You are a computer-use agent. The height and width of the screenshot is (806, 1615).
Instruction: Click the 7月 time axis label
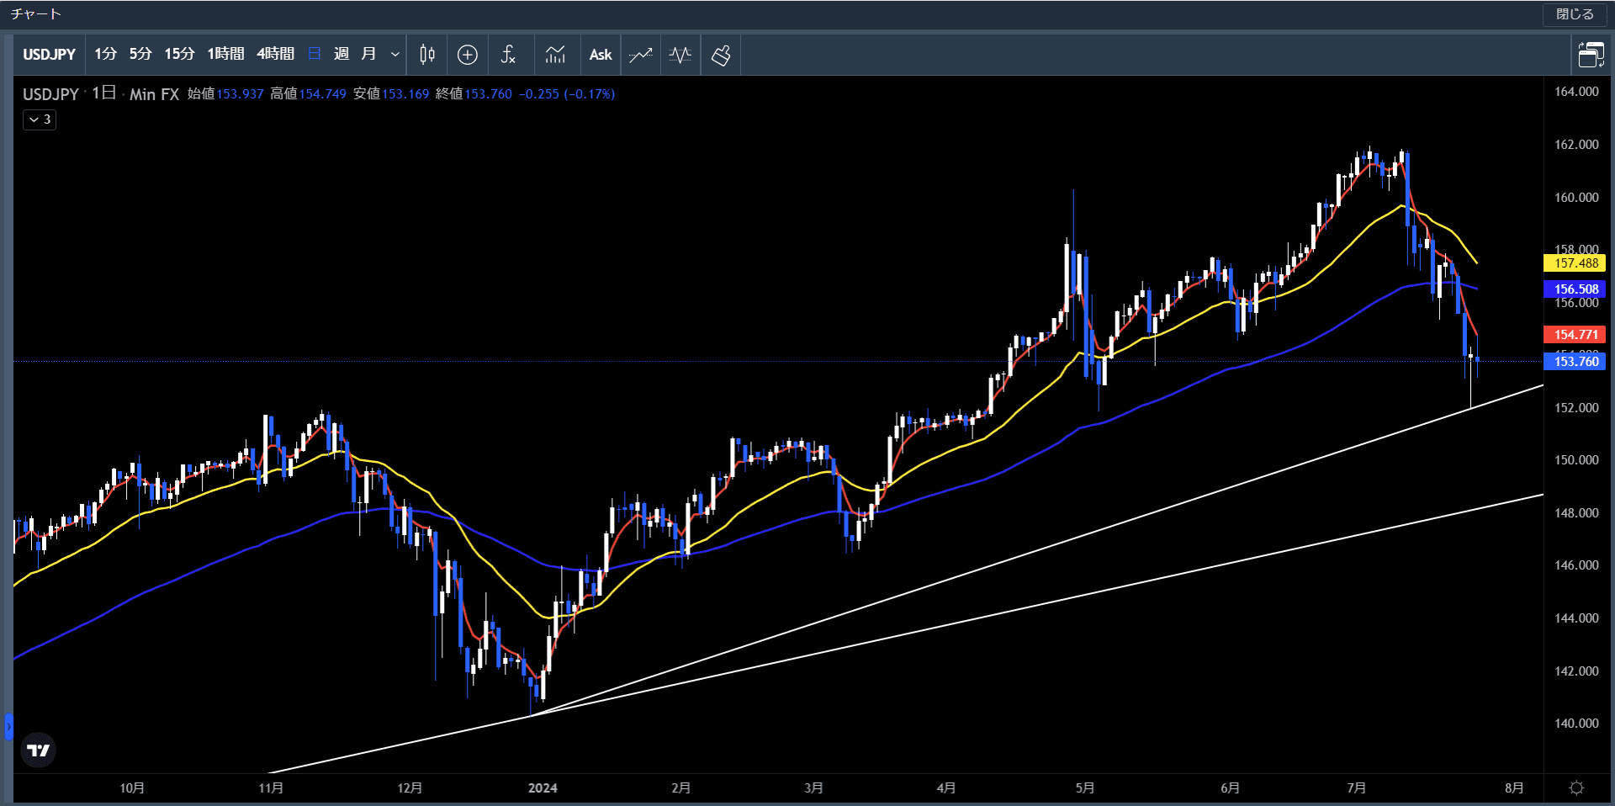pyautogui.click(x=1356, y=788)
